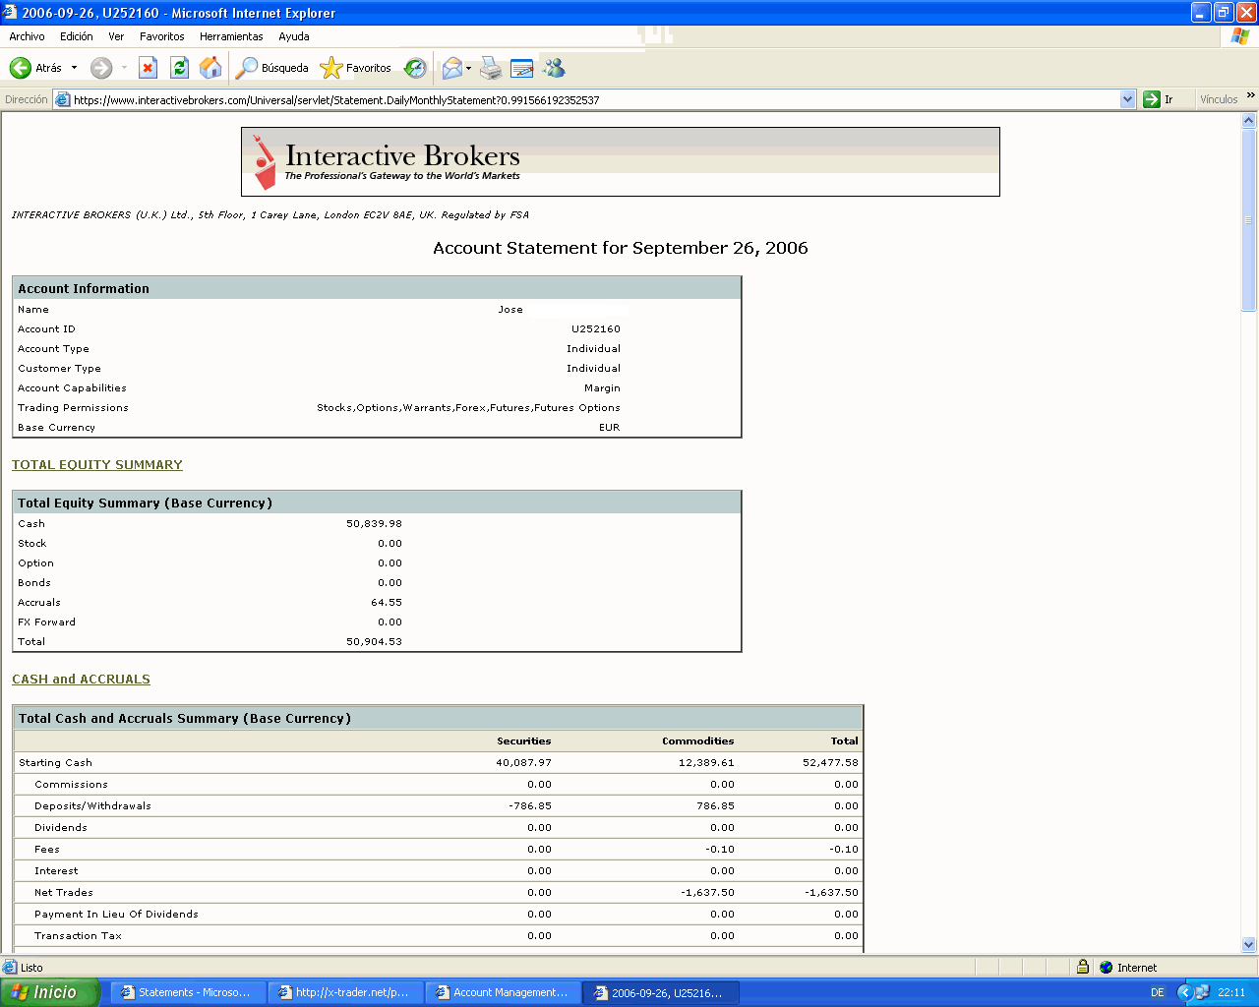This screenshot has height=1007, width=1259.
Task: Click the scrollbar down arrow
Action: (x=1249, y=945)
